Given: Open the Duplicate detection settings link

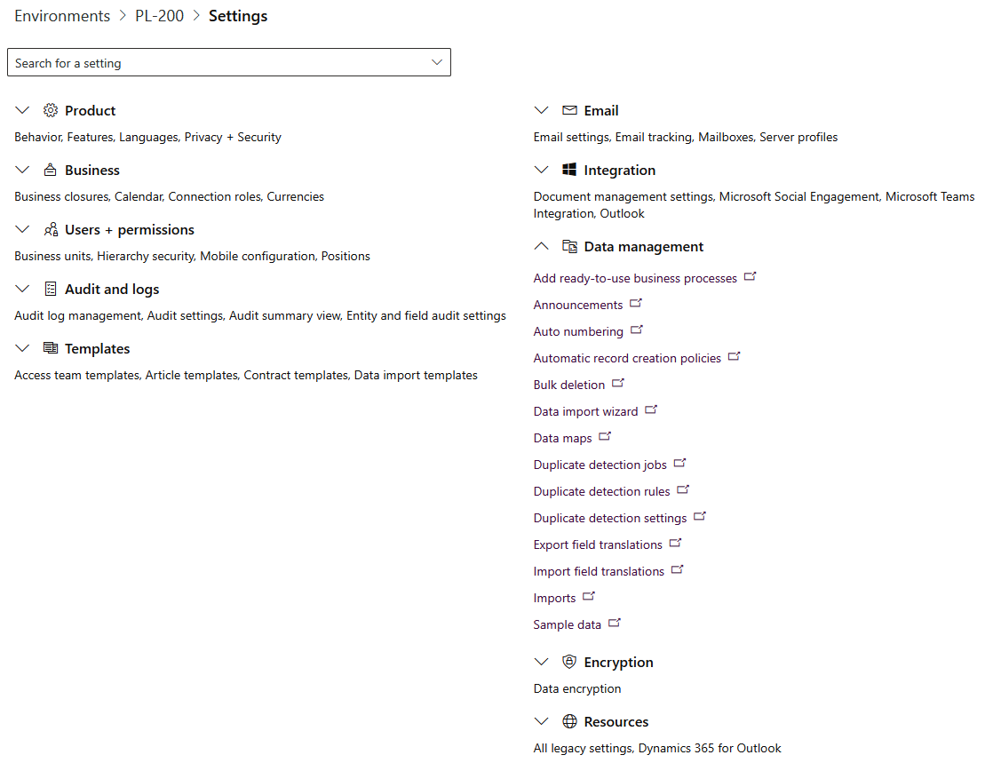Looking at the screenshot, I should pos(610,518).
